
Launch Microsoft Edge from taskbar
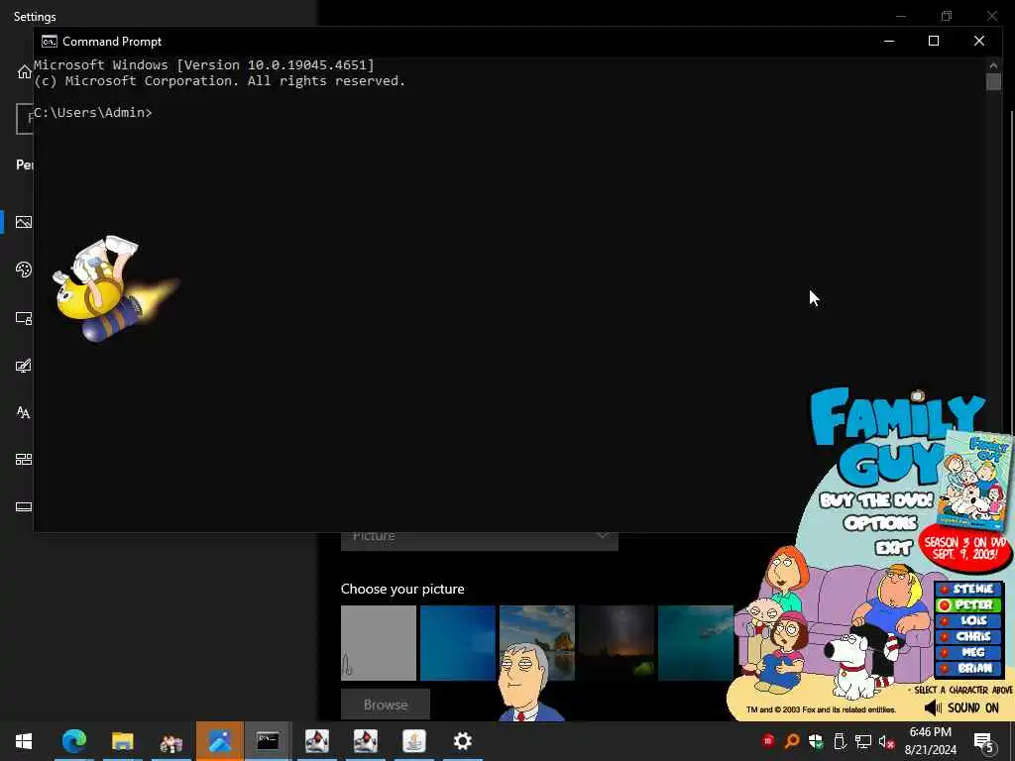[x=73, y=741]
